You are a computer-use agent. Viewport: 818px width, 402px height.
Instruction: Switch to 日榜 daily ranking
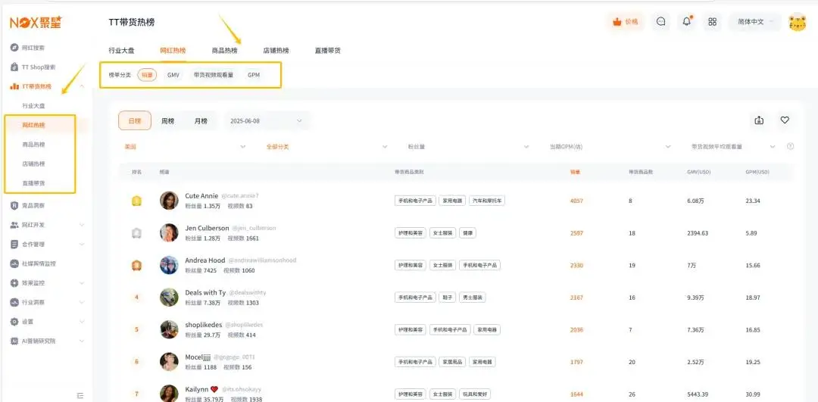pos(135,120)
